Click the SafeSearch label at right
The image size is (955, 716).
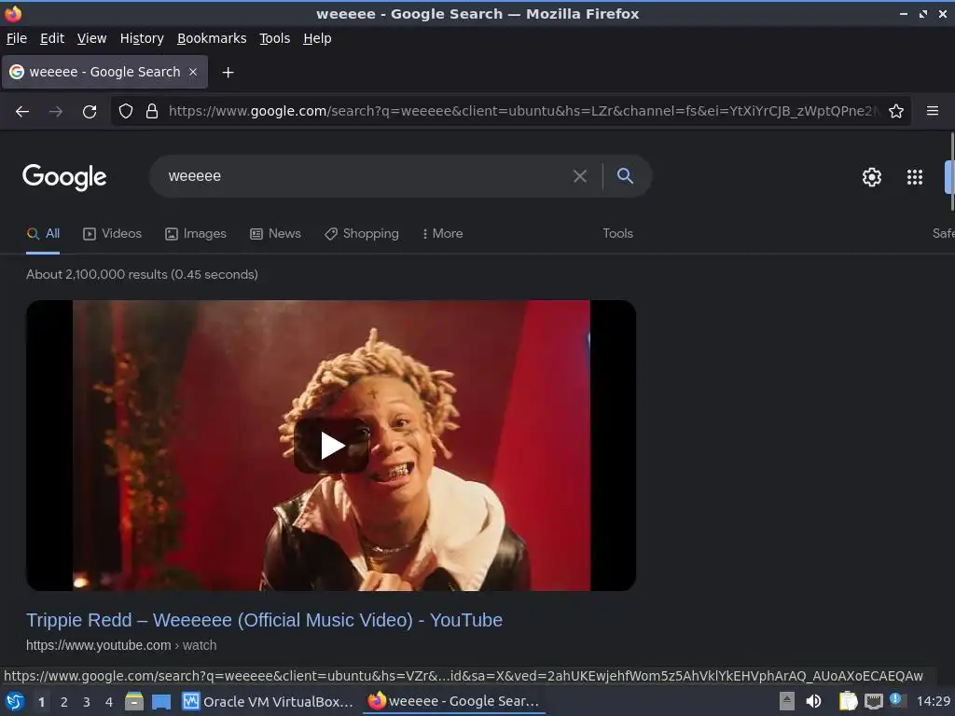[x=944, y=234]
